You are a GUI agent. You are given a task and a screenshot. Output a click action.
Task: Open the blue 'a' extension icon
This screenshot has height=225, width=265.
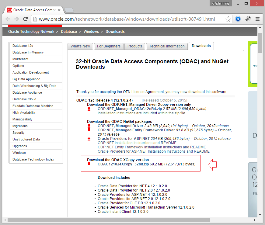click(x=238, y=19)
